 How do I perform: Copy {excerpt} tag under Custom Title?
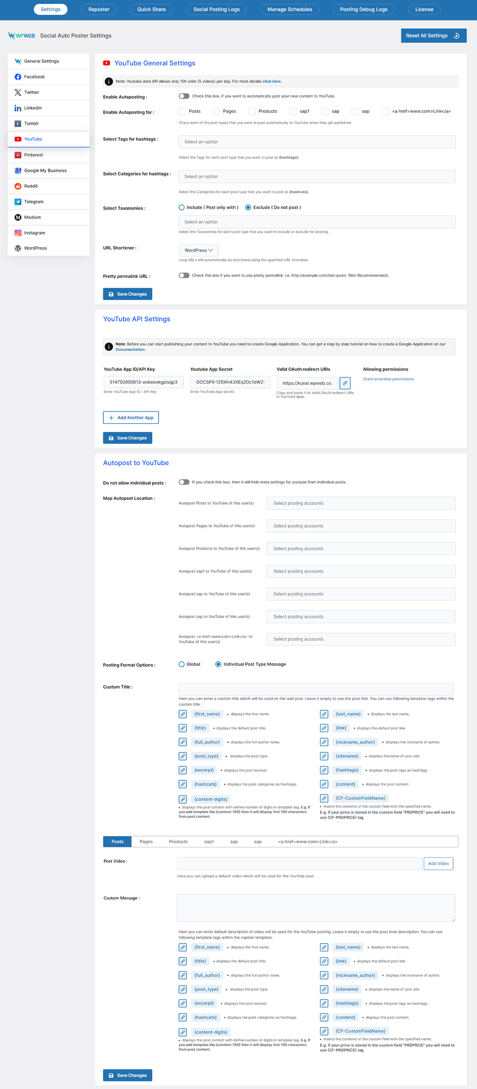pos(183,770)
